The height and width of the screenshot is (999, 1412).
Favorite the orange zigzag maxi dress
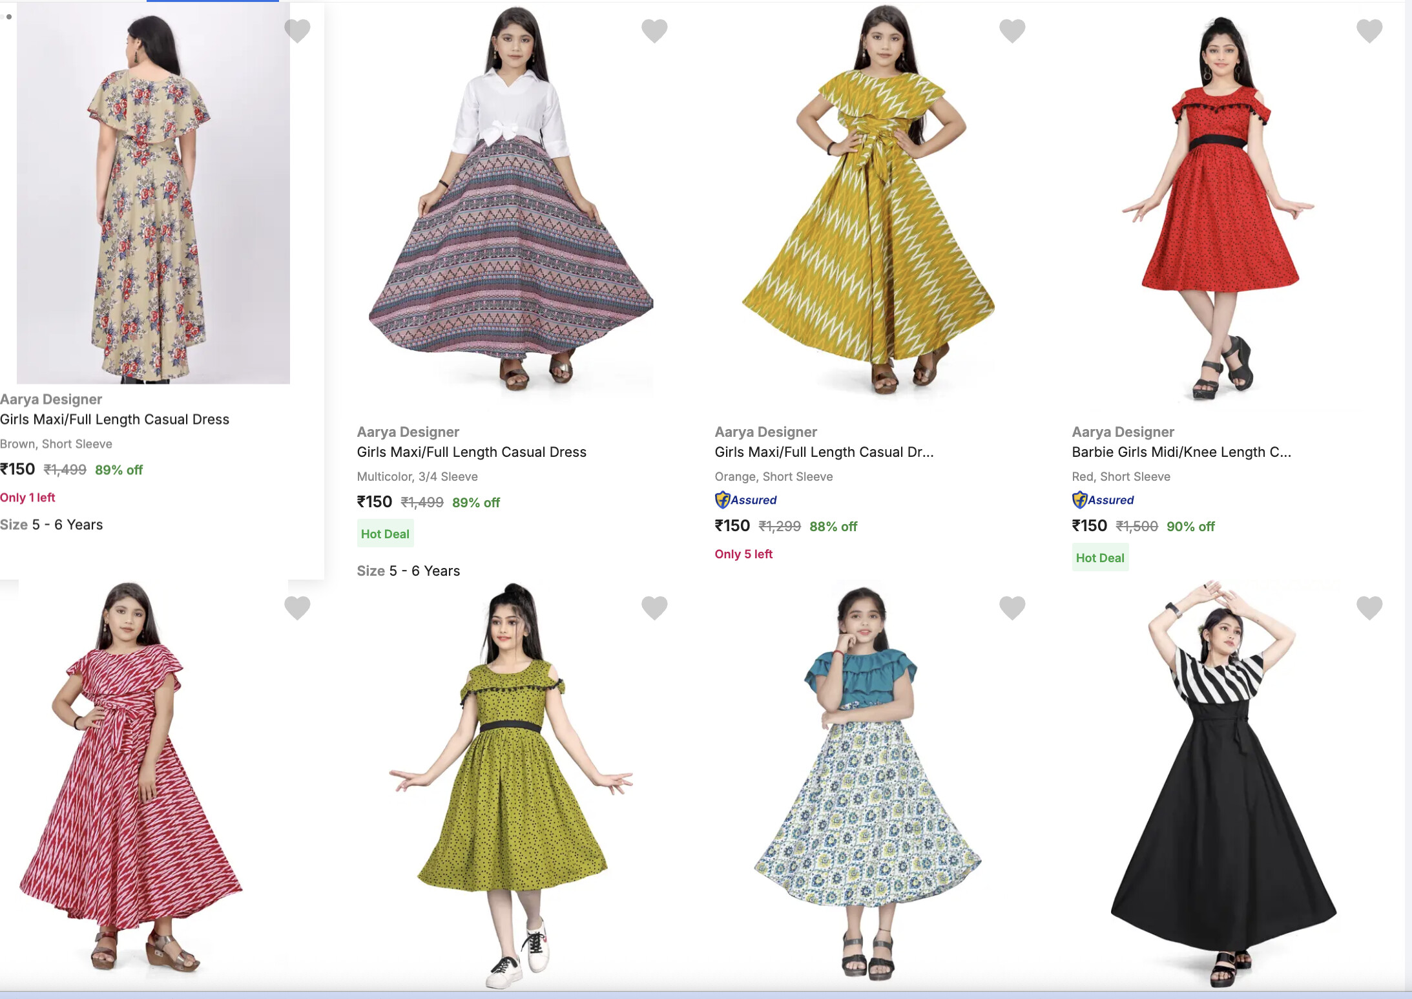point(1012,30)
